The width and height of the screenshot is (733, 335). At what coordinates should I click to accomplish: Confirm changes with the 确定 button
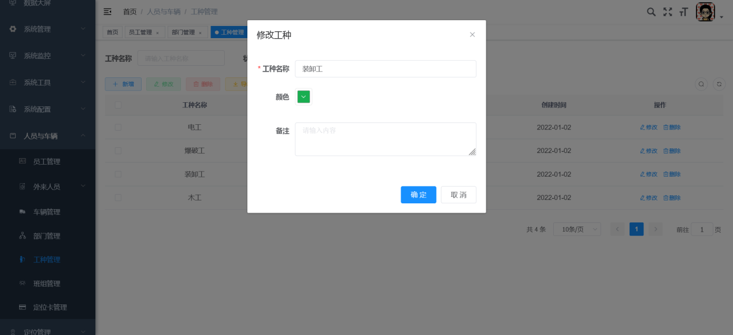click(x=418, y=195)
